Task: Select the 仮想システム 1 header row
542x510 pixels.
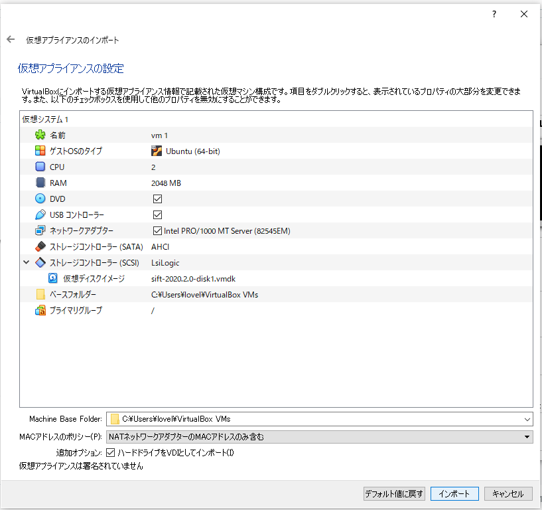Action: tap(276, 119)
